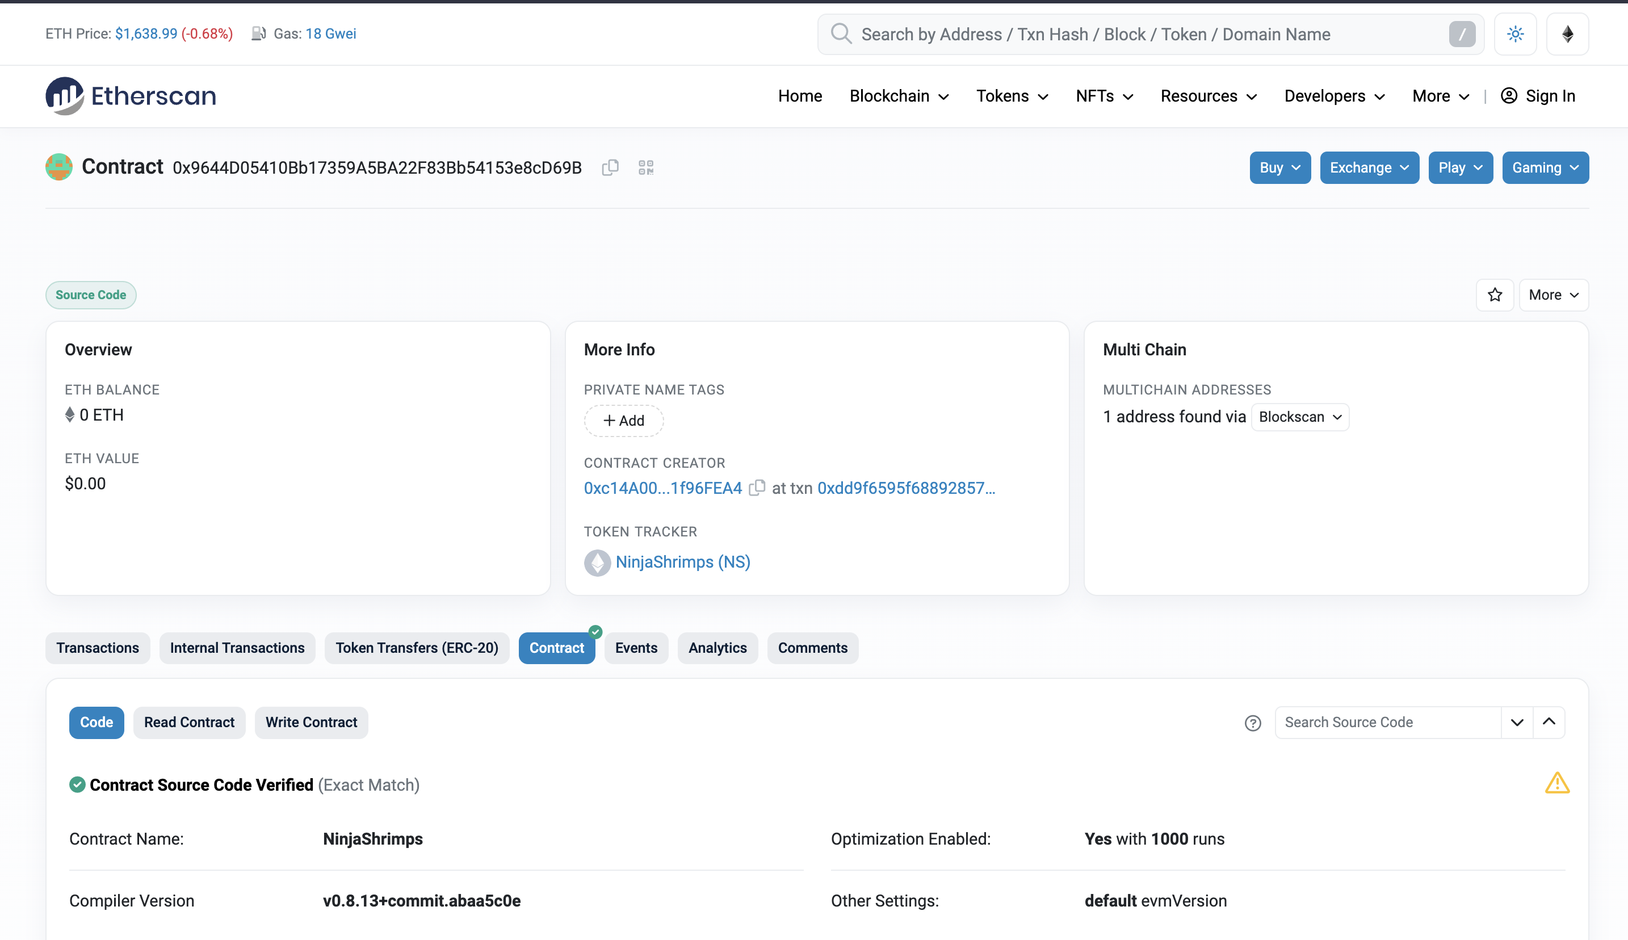Open the More dropdown beside the star

tap(1553, 295)
